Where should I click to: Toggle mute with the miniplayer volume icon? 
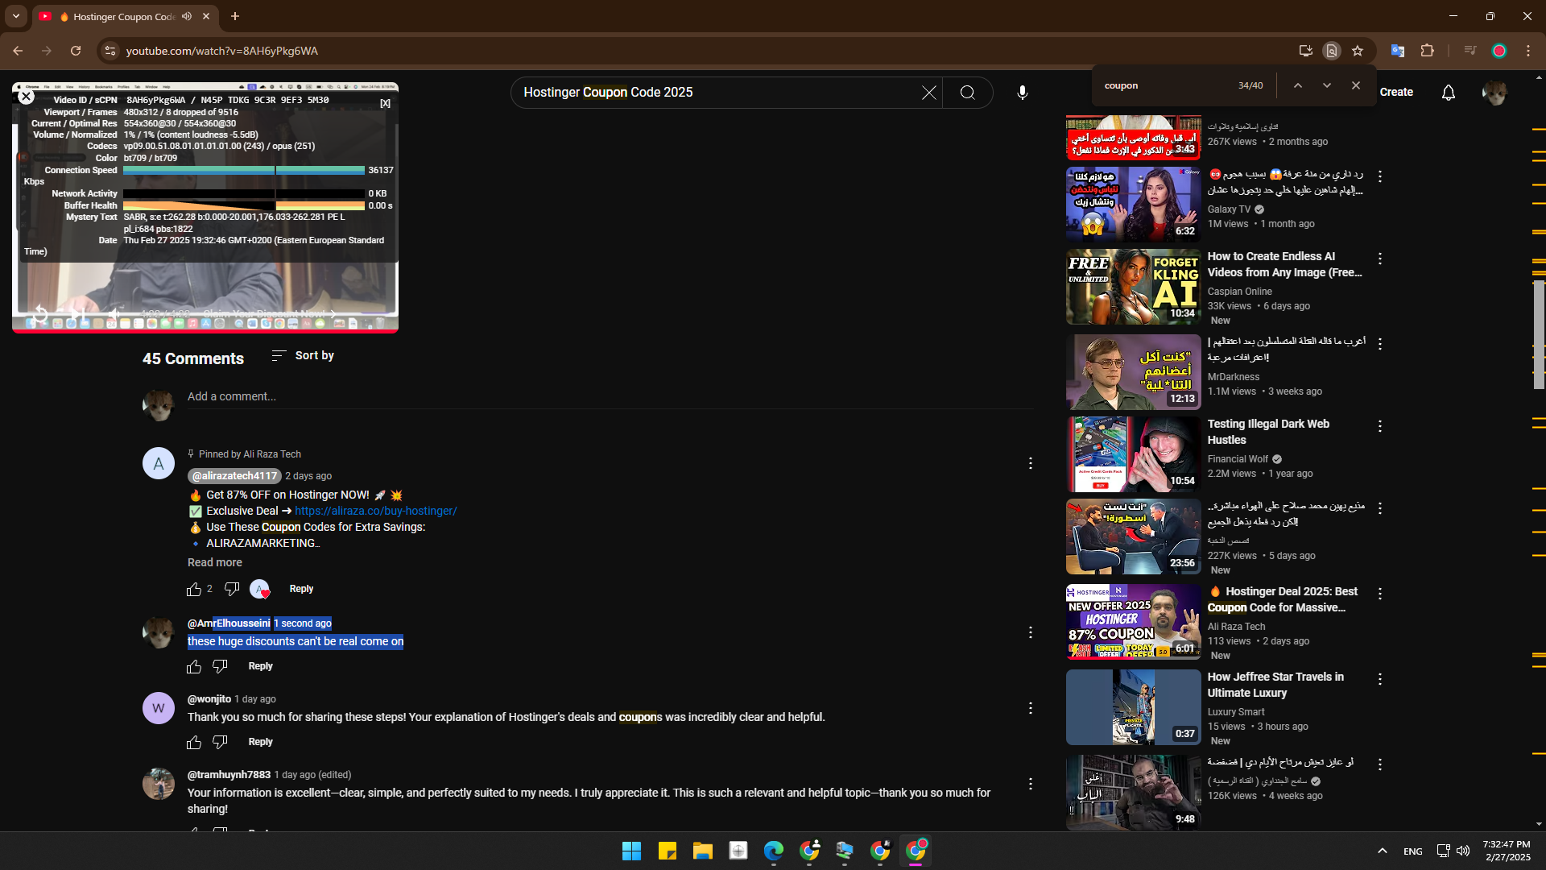114,313
